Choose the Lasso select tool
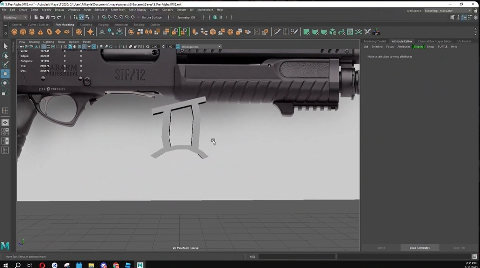This screenshot has height=268, width=480. pyautogui.click(x=6, y=55)
